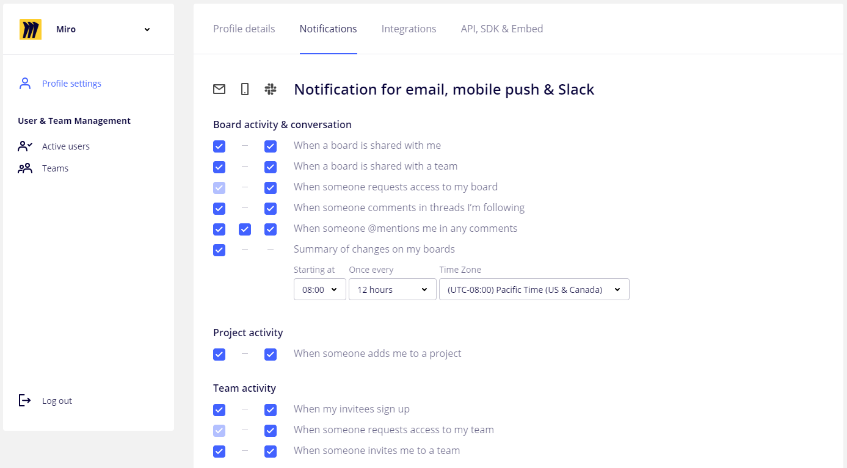
Task: Expand the Once every frequency dropdown
Action: [392, 290]
